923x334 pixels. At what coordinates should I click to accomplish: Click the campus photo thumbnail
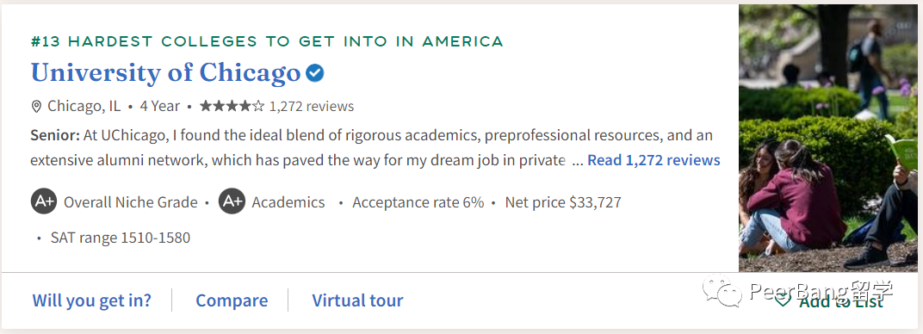pos(828,138)
